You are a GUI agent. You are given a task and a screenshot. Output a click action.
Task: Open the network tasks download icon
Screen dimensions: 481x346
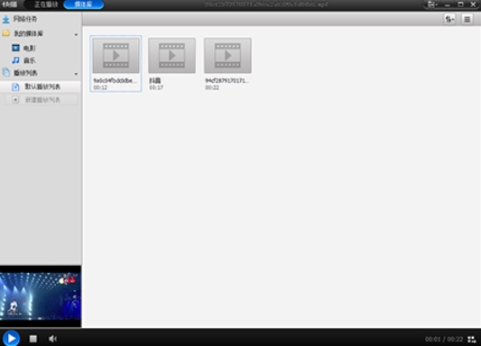click(x=6, y=19)
